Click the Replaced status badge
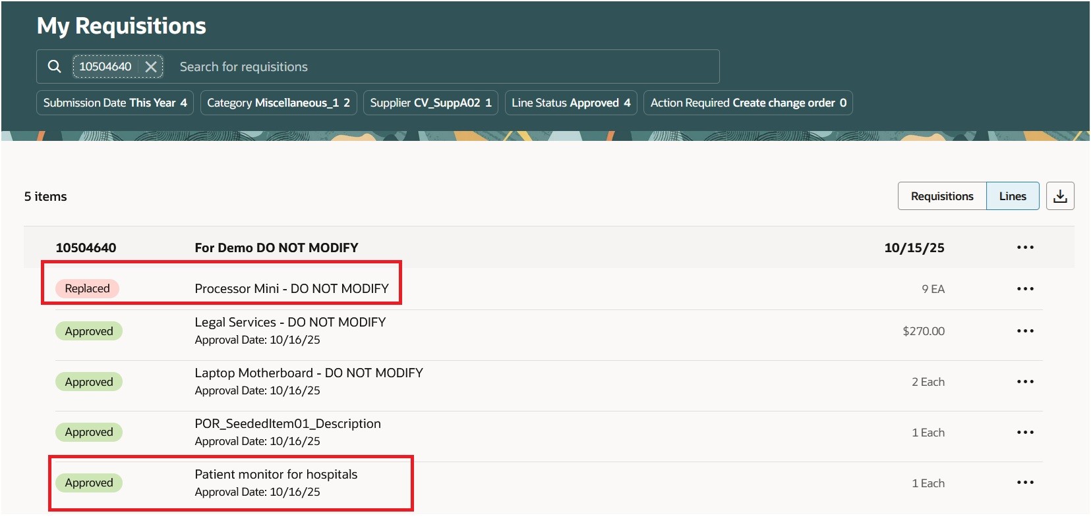 coord(87,288)
